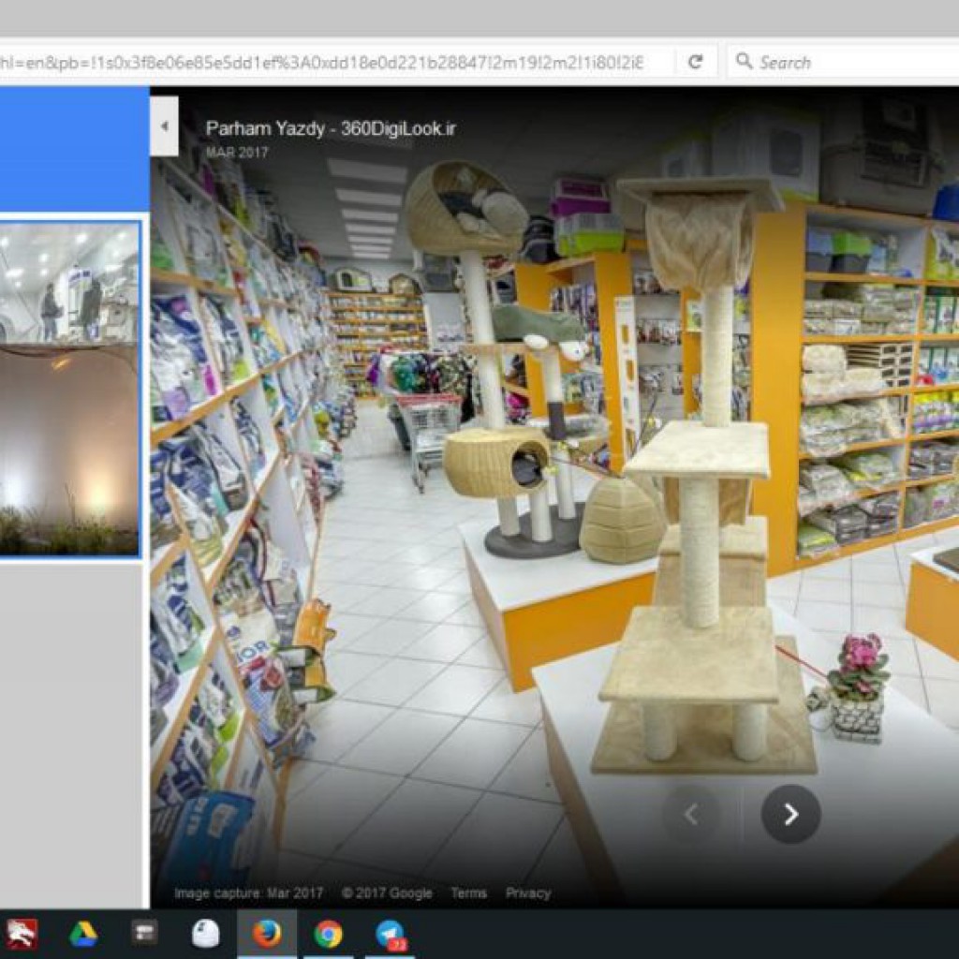
Task: Open Firefox from the taskbar
Action: 267,934
